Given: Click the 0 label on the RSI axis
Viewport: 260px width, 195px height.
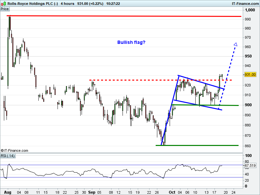Looking at the screenshot, I should pos(246,186).
